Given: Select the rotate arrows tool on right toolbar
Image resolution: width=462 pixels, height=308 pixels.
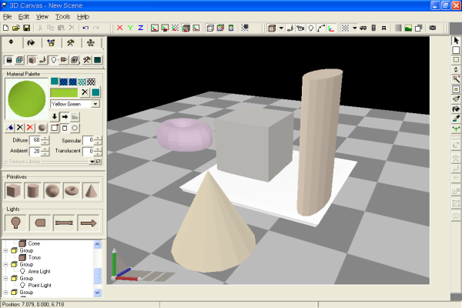Looking at the screenshot, I should point(456,69).
